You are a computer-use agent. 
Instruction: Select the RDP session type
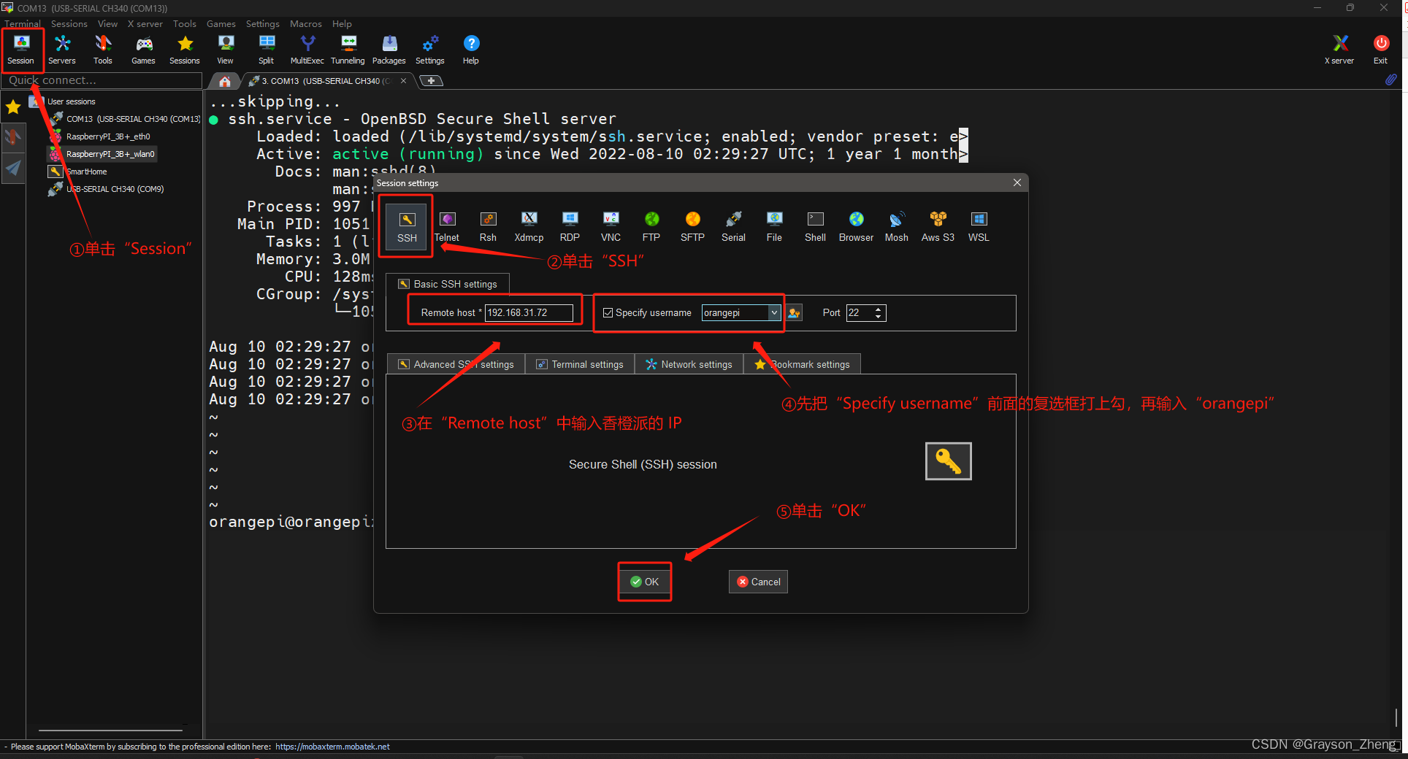click(x=570, y=226)
